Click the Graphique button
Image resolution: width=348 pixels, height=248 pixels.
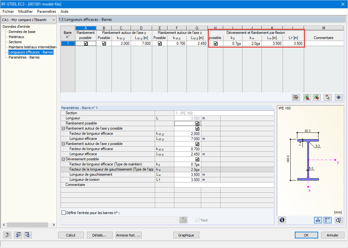tap(186, 235)
